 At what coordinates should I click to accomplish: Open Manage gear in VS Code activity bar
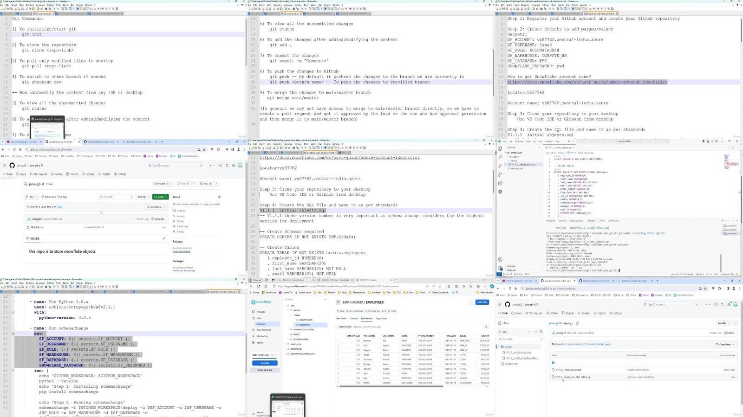pyautogui.click(x=500, y=268)
